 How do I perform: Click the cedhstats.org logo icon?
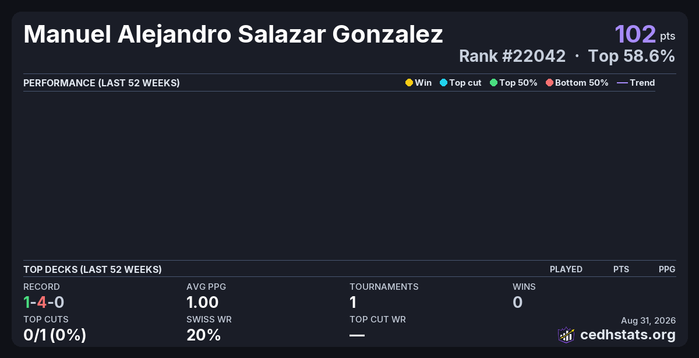click(566, 335)
